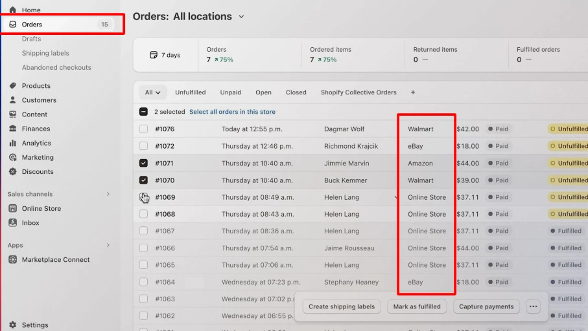The height and width of the screenshot is (331, 588).
Task: Open Drafts in the sidebar
Action: click(32, 39)
